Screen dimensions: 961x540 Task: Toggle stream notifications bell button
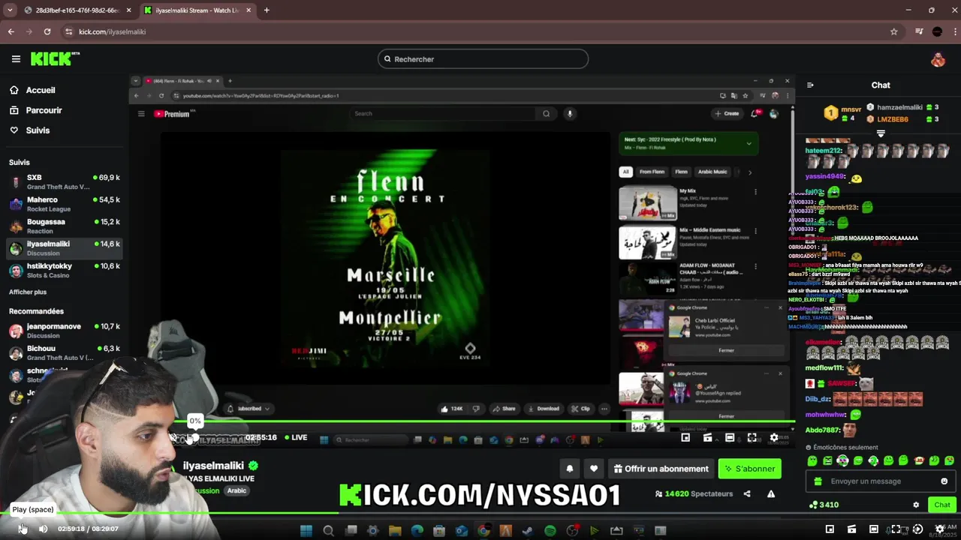570,469
